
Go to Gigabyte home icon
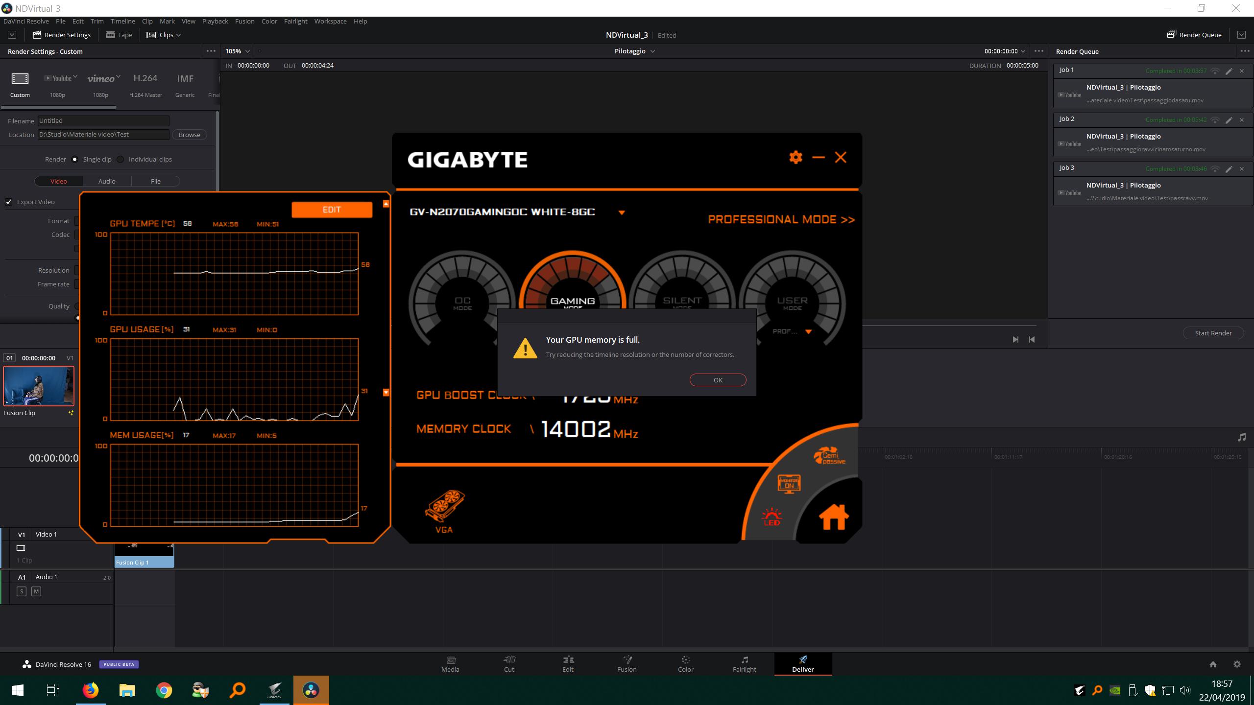[834, 517]
